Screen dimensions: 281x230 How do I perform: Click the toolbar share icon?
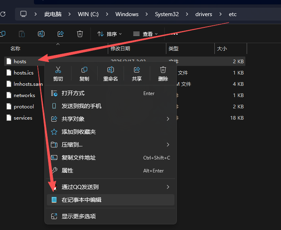tap(61, 34)
